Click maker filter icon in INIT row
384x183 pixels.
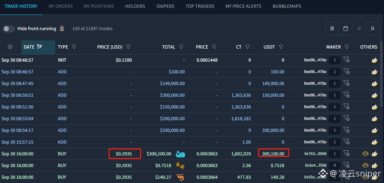pos(346,60)
